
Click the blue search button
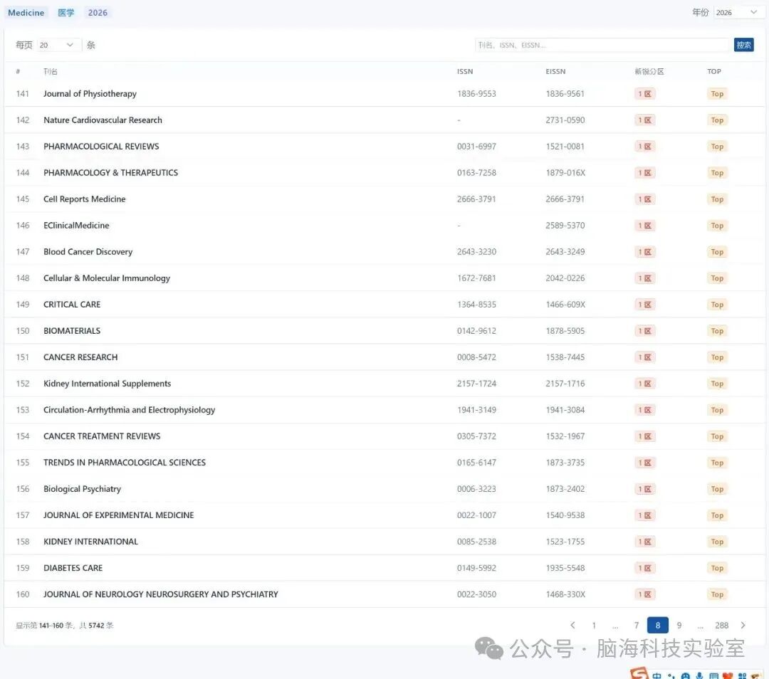click(x=743, y=45)
